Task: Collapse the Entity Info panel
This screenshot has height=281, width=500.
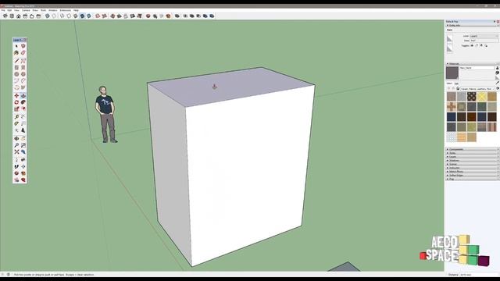Action: point(472,25)
